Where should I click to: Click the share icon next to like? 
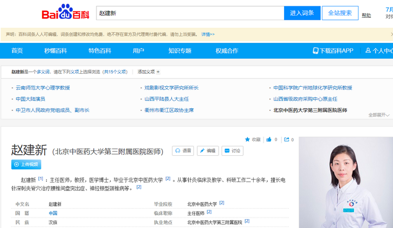coord(286,140)
